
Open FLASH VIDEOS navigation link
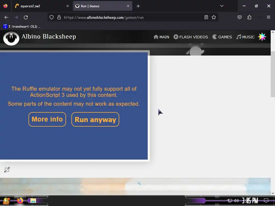[x=191, y=37]
